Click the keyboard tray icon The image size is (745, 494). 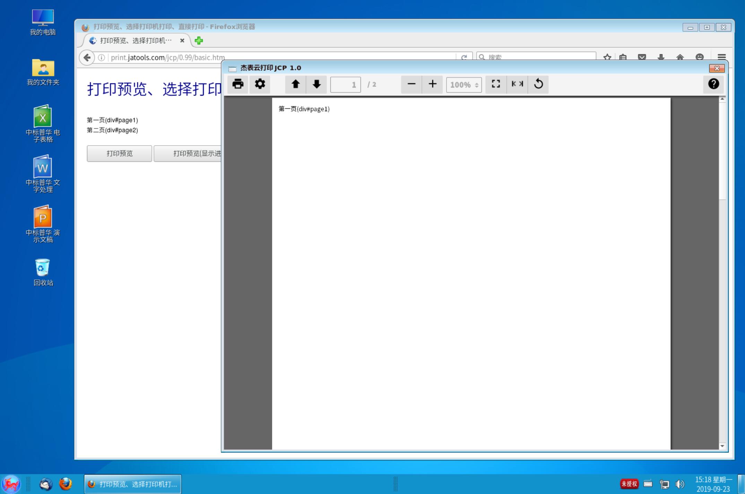(x=648, y=484)
